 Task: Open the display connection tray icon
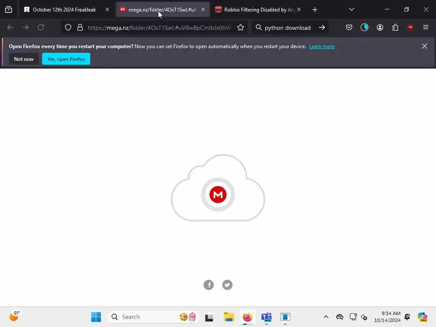(353, 317)
